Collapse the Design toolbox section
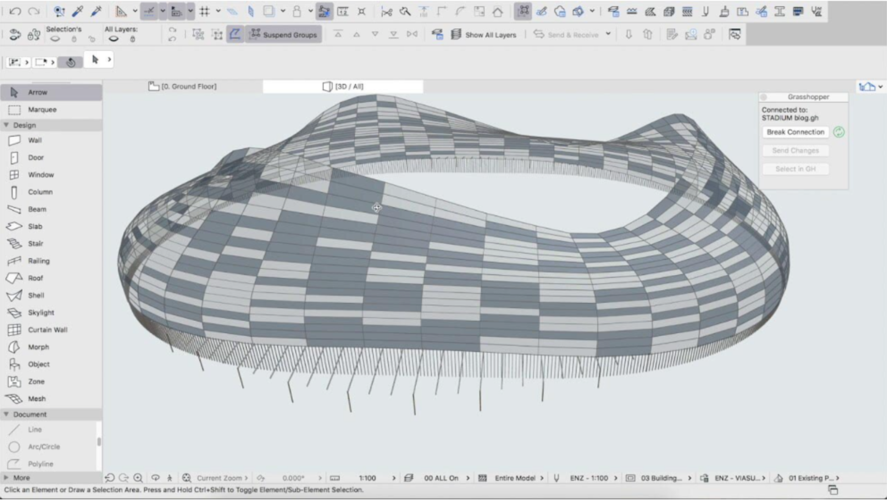 point(7,125)
